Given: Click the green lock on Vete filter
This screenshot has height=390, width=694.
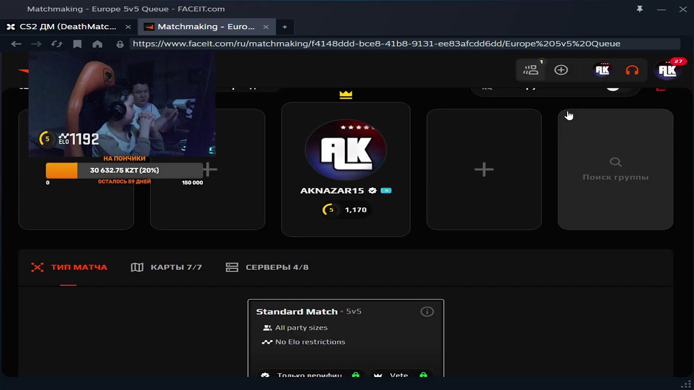Looking at the screenshot, I should pyautogui.click(x=423, y=375).
